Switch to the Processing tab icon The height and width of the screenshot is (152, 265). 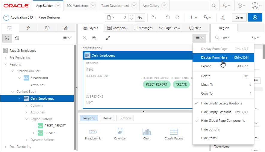coord(47,28)
